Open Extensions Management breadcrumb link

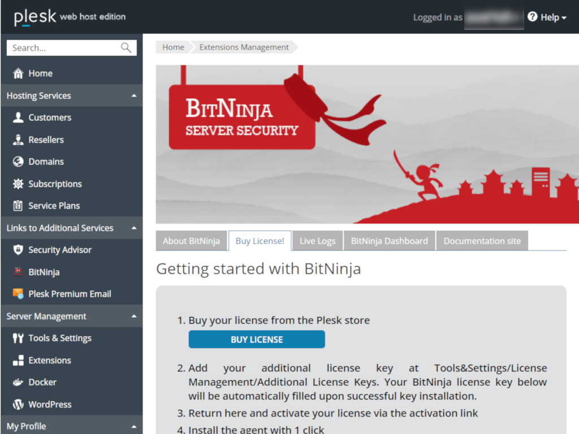(244, 47)
